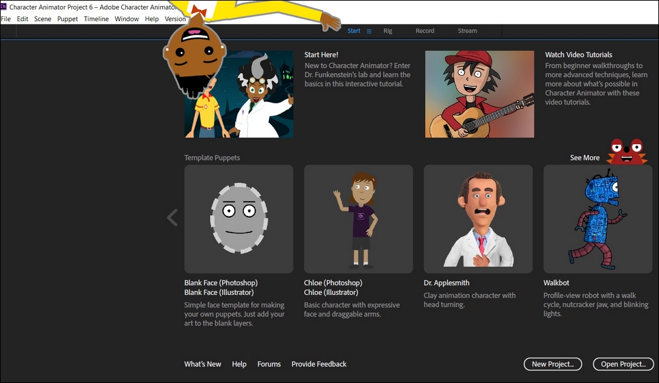659x383 pixels.
Task: Open the Version menu
Action: 175,19
